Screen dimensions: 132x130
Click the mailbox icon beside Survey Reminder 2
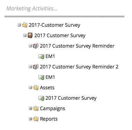coord(36,67)
